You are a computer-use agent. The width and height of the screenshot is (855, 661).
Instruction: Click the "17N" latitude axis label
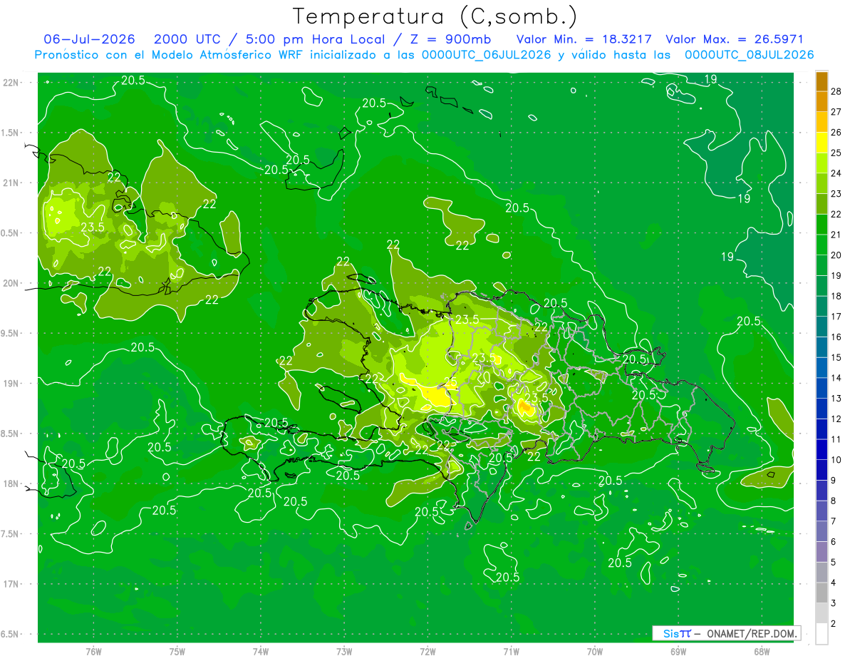[11, 584]
